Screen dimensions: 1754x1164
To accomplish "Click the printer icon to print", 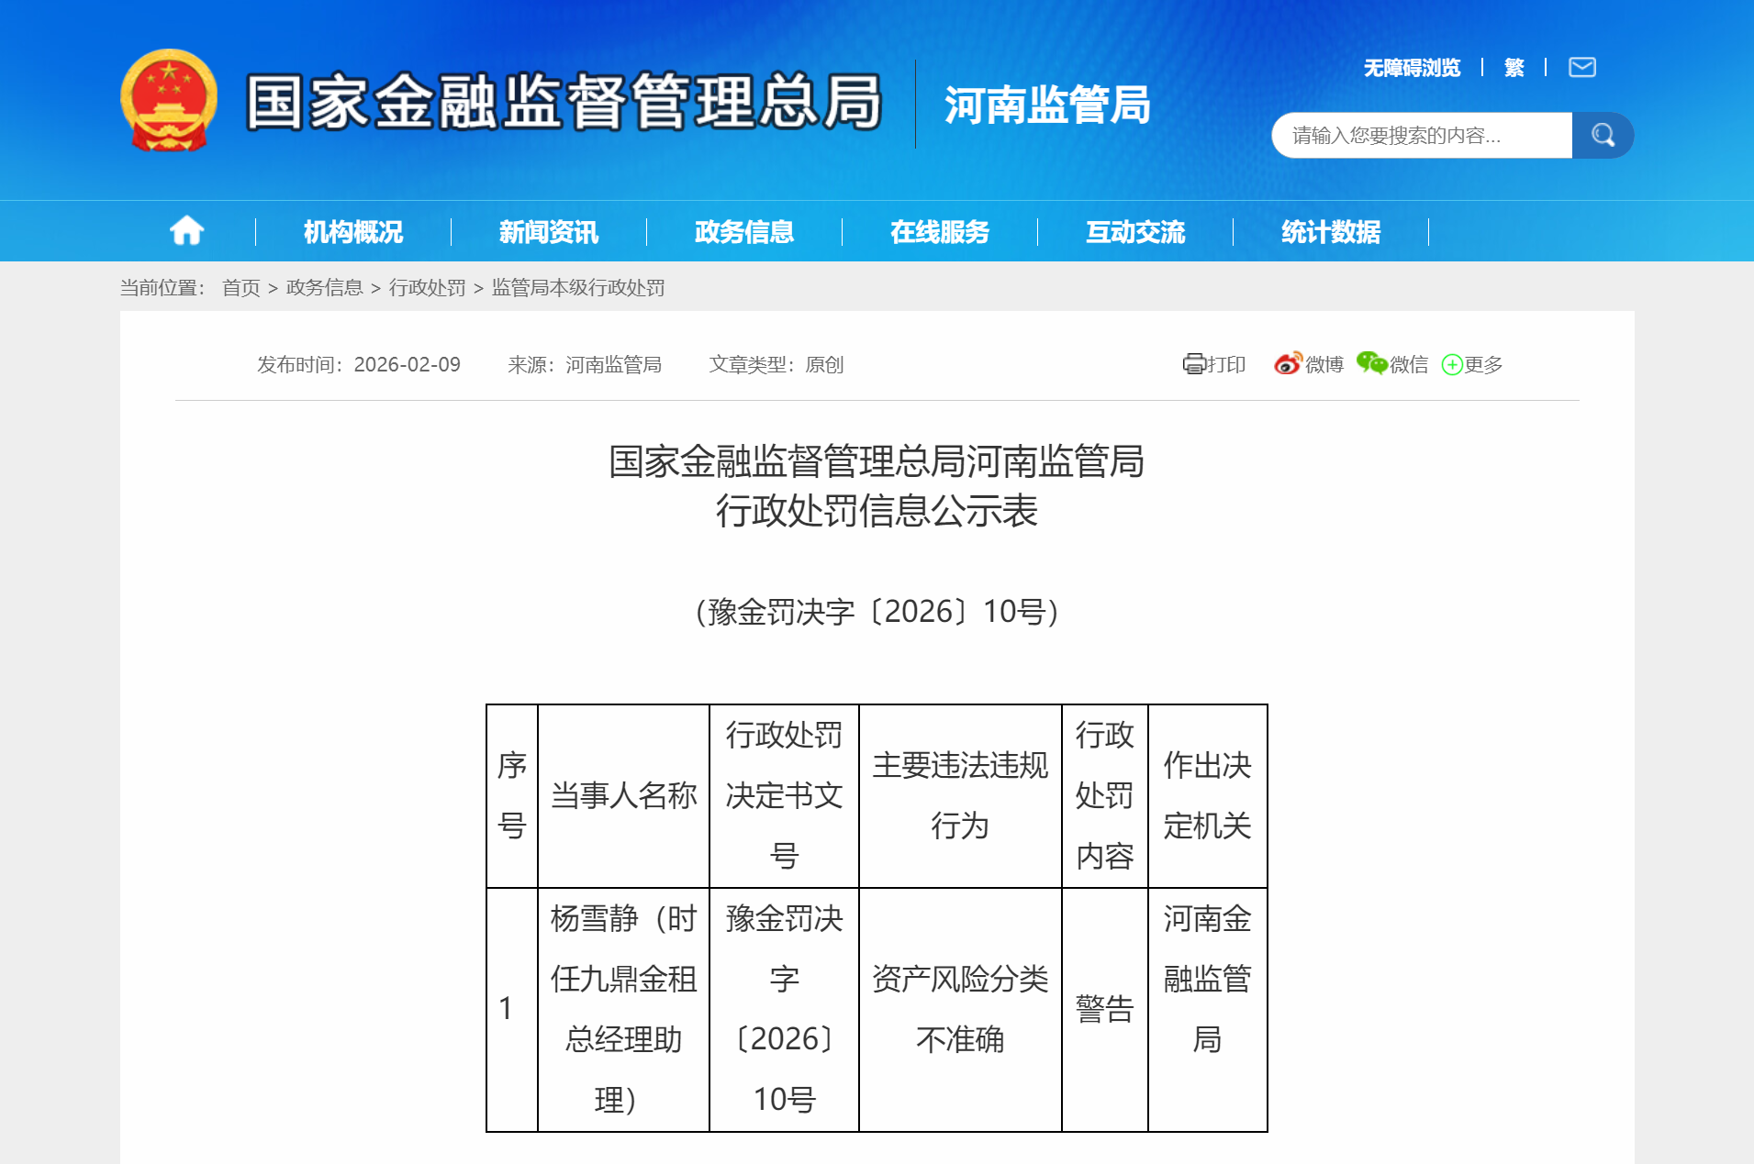I will pyautogui.click(x=1193, y=364).
